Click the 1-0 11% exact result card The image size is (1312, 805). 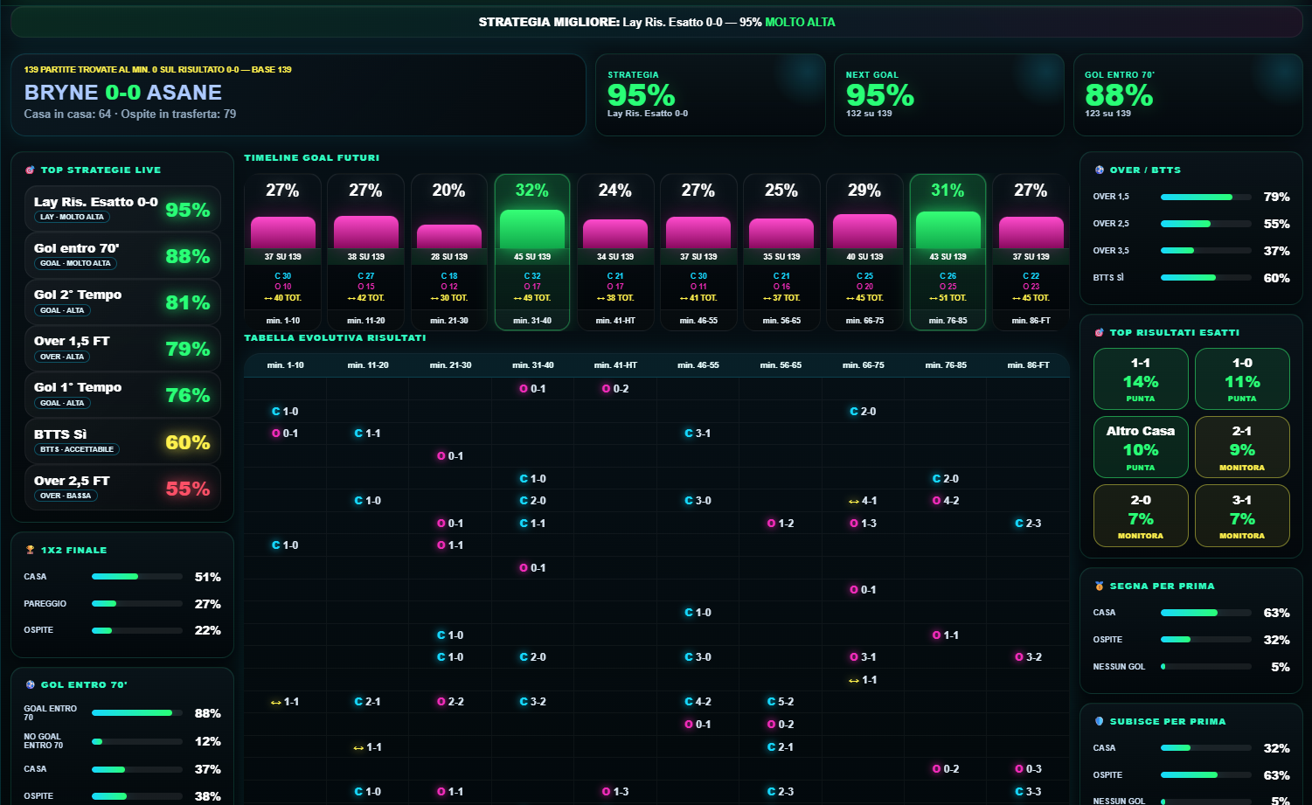coord(1242,378)
